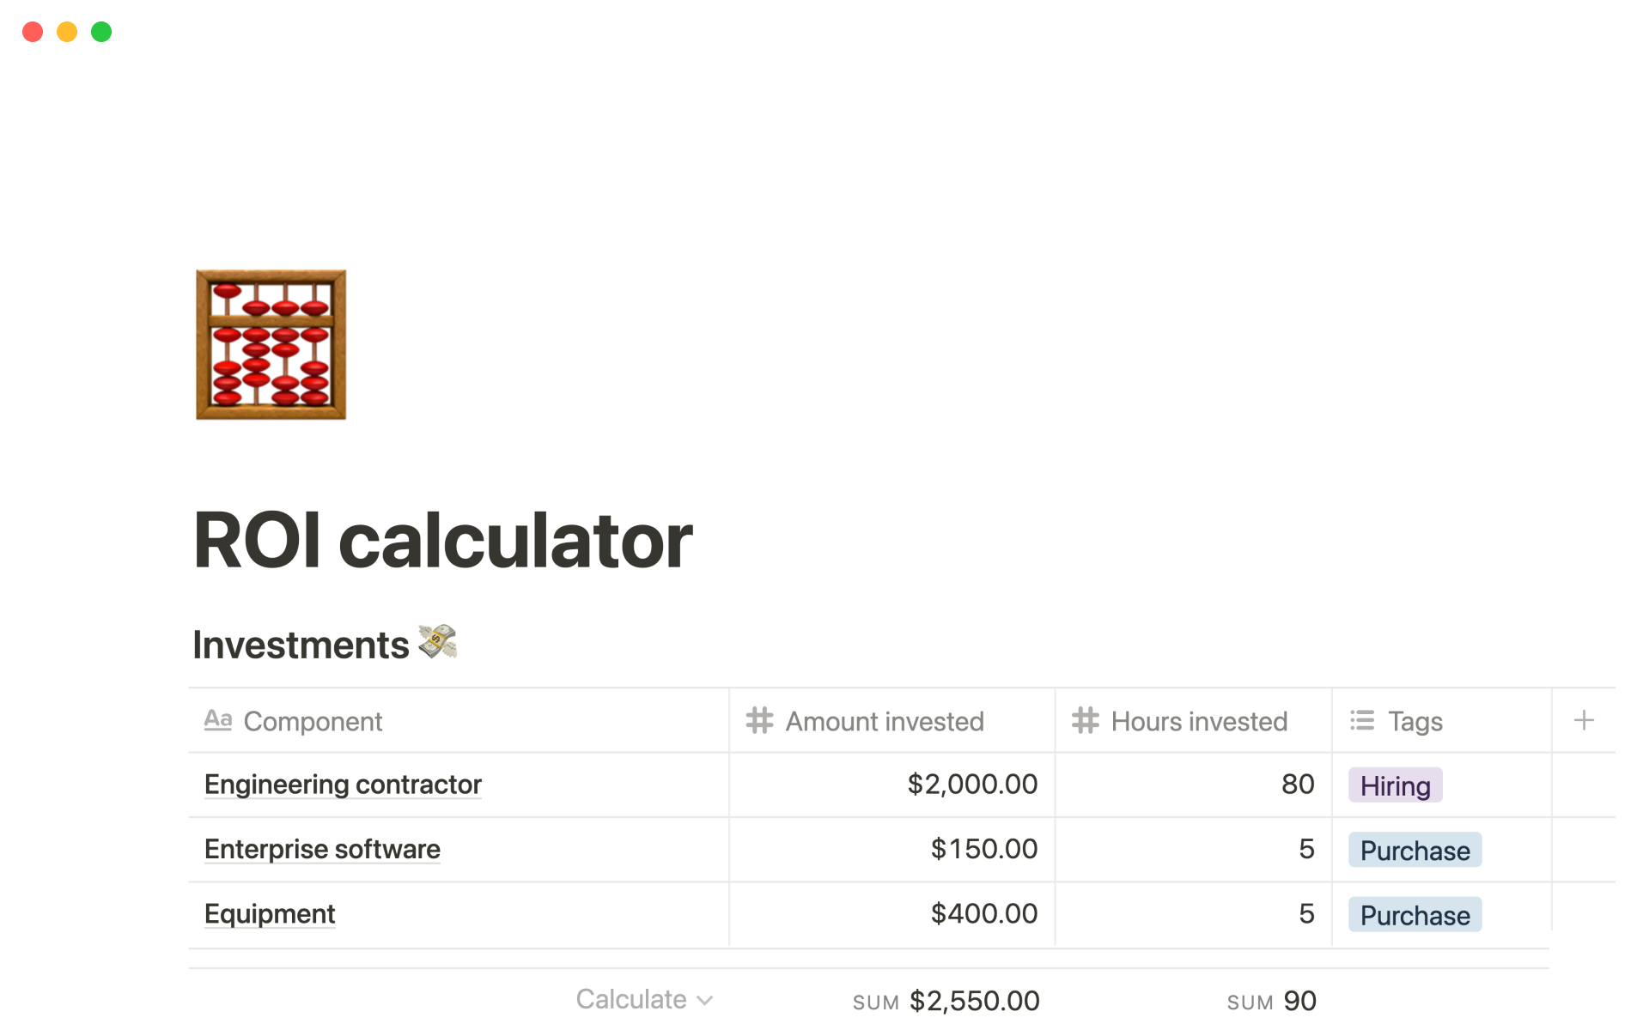Click the Component column header
This screenshot has width=1649, height=1030.
(313, 721)
